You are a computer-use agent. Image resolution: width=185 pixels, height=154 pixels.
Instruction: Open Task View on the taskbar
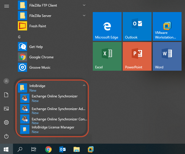(34, 149)
